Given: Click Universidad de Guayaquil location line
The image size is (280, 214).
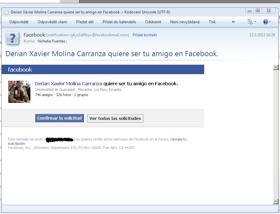Looking at the screenshot, I should pos(78,90).
